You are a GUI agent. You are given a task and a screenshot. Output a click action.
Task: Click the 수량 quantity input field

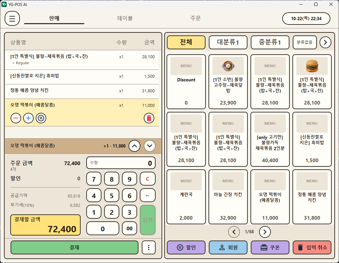[121, 163]
